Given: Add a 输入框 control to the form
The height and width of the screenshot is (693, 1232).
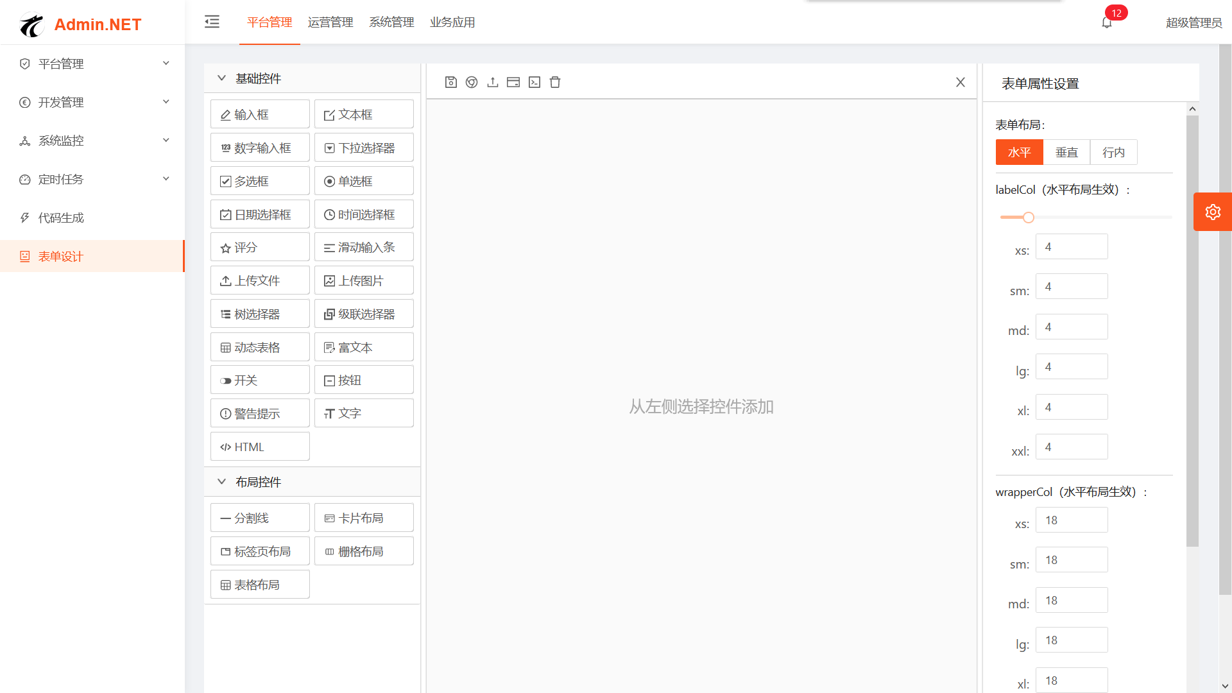Looking at the screenshot, I should click(259, 114).
